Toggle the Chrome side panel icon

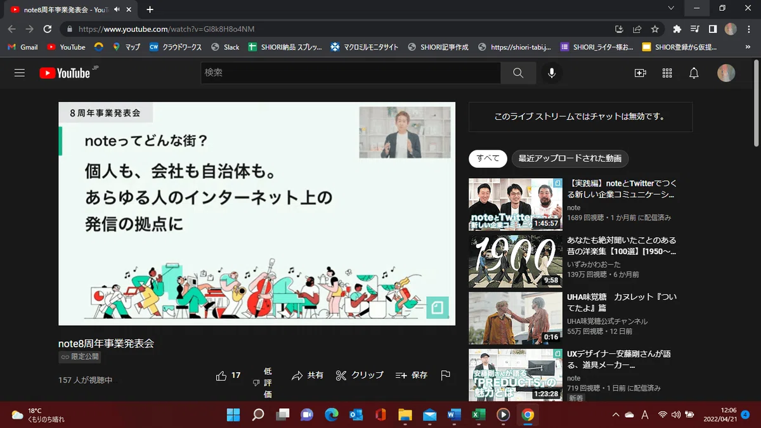point(712,29)
